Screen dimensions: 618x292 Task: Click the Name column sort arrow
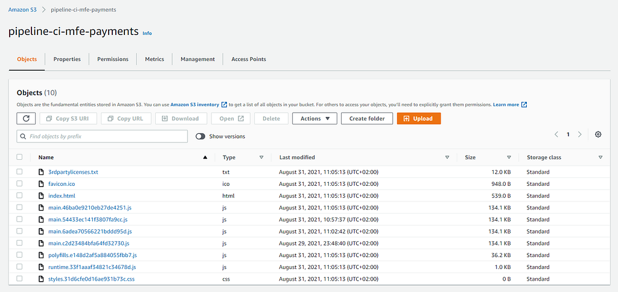(205, 157)
